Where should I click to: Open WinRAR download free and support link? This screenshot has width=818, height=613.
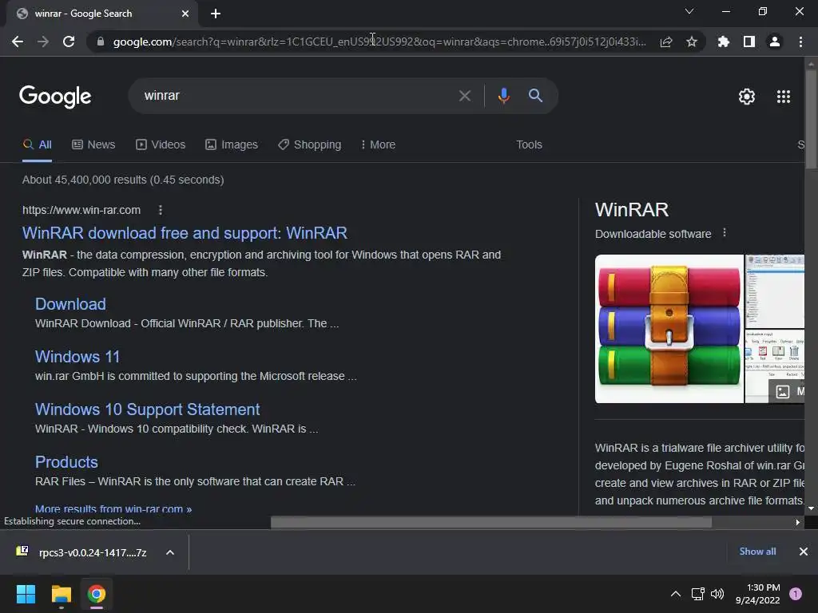pyautogui.click(x=185, y=233)
